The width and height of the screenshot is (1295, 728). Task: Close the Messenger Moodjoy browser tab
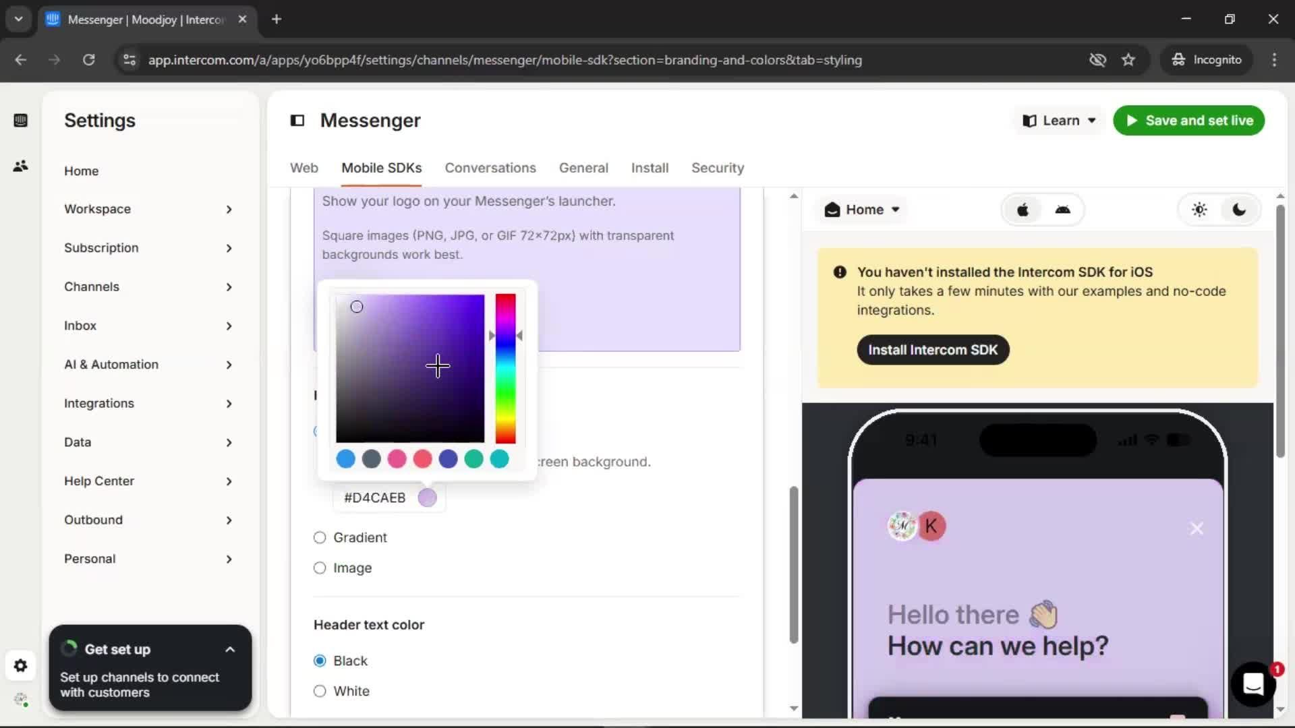[243, 20]
